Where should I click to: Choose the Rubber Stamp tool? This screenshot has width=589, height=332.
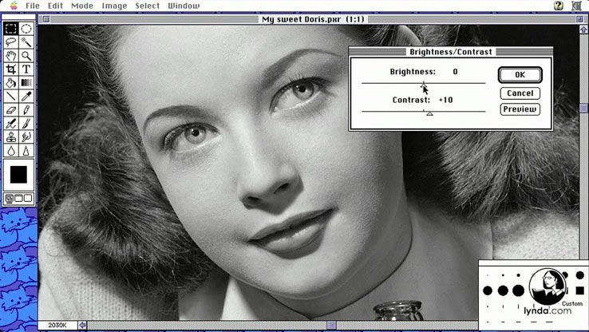coord(11,137)
